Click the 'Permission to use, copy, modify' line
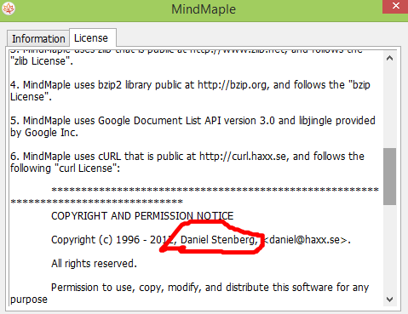The height and width of the screenshot is (314, 408). [210, 288]
